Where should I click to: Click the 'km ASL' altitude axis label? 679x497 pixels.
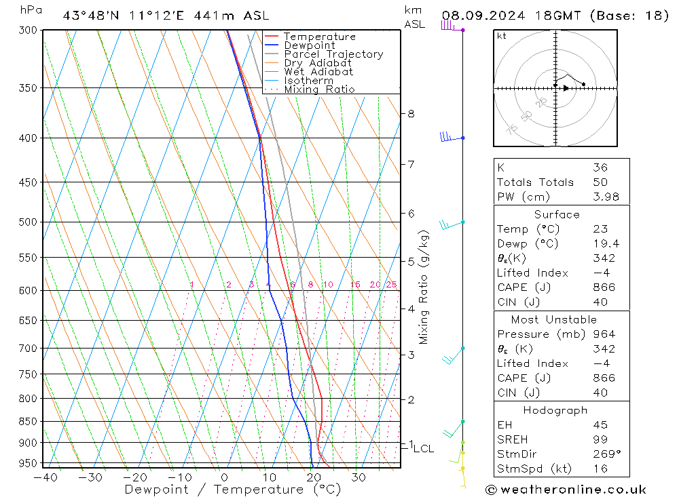pos(414,18)
